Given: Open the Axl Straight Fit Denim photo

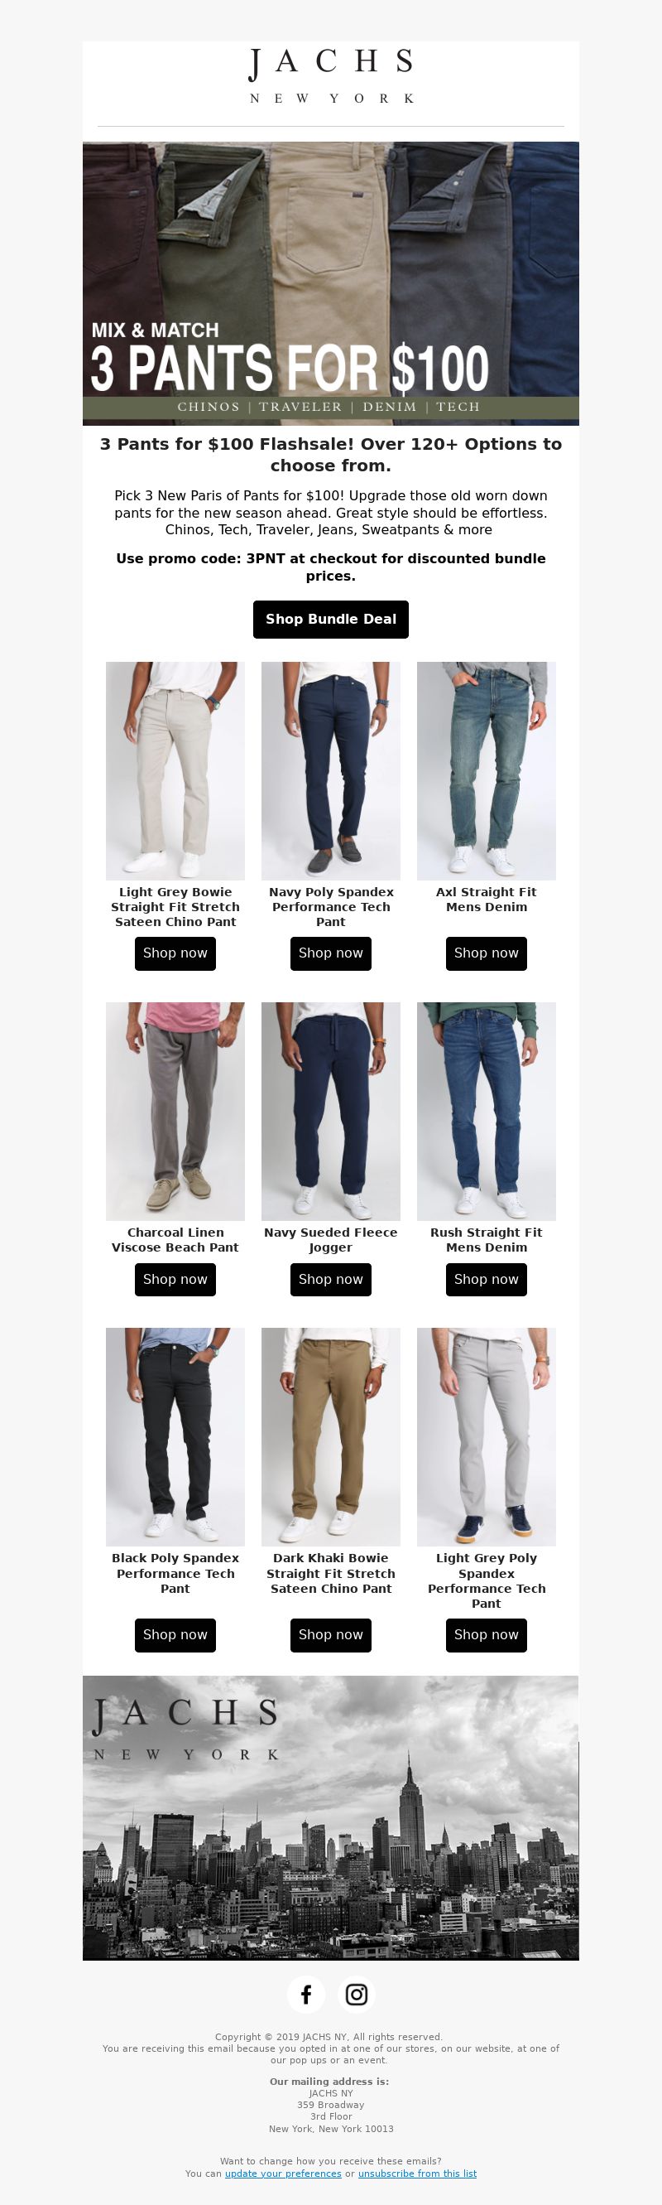Looking at the screenshot, I should click(x=487, y=770).
